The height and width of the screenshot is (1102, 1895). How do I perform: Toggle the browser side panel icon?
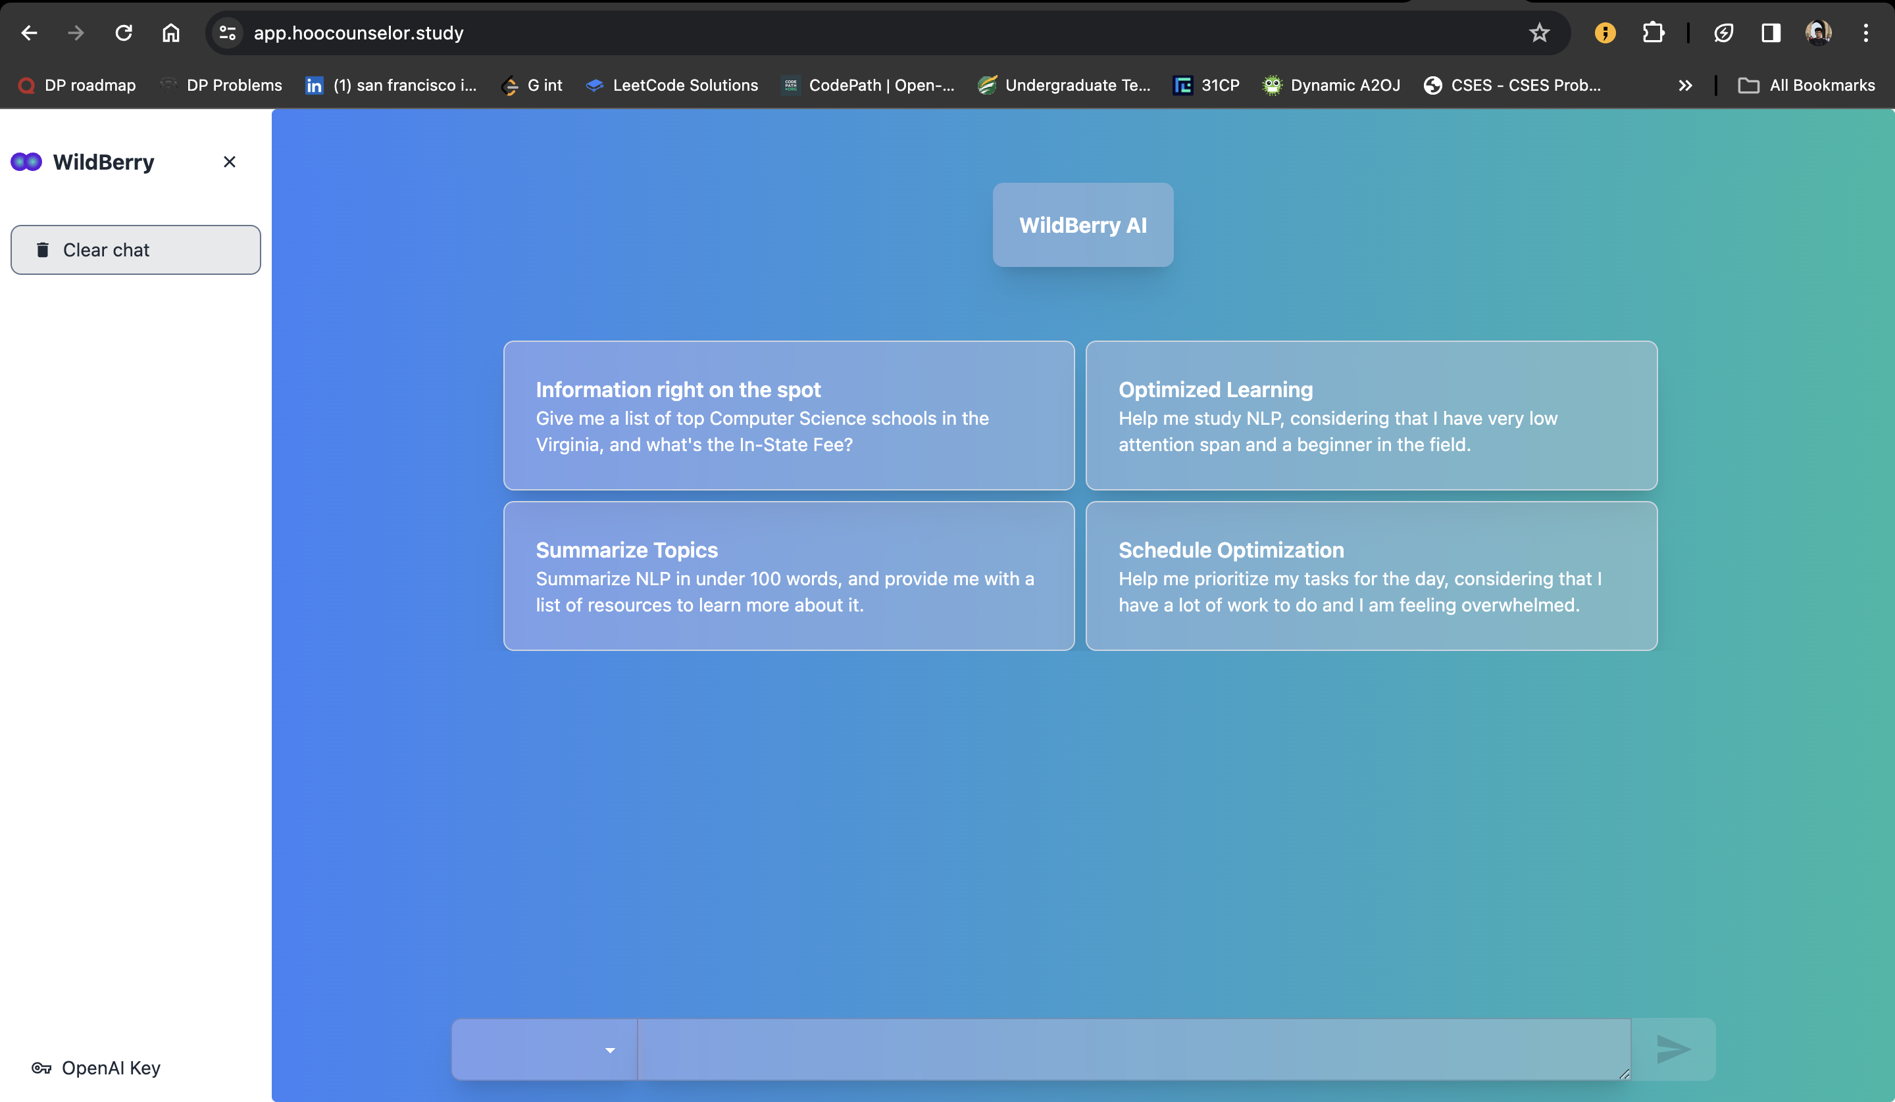[x=1770, y=33]
